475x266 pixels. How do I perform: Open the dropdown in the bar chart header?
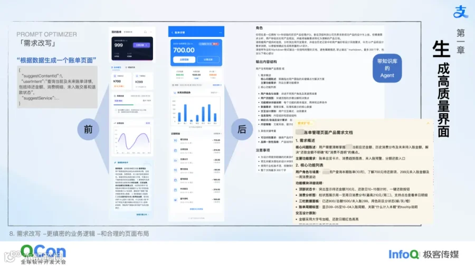point(214,93)
